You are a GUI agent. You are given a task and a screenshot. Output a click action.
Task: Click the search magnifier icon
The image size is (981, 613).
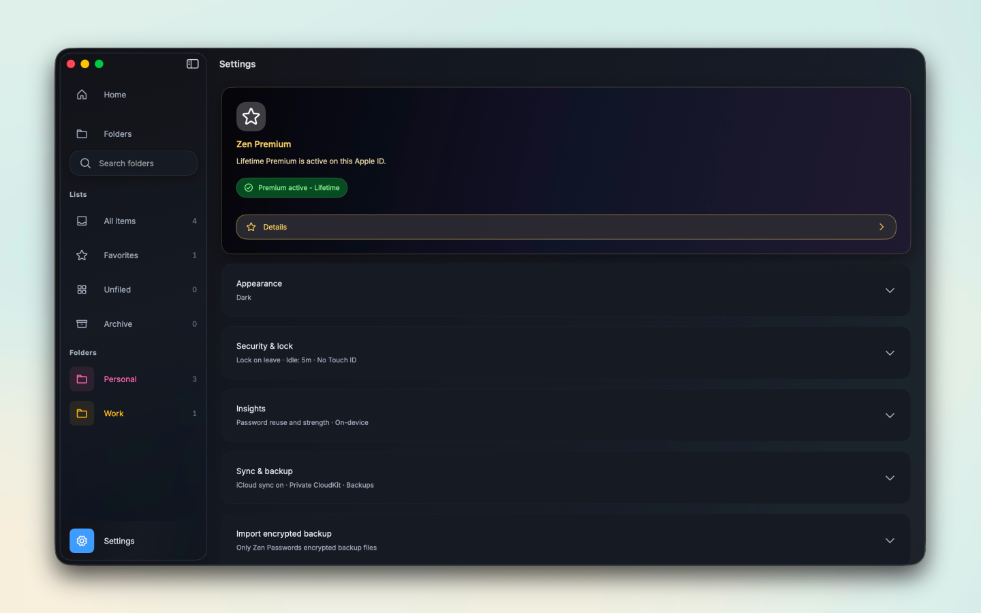(85, 163)
